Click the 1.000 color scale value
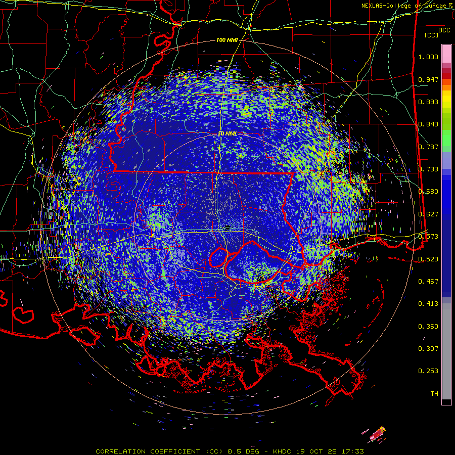 [428, 57]
